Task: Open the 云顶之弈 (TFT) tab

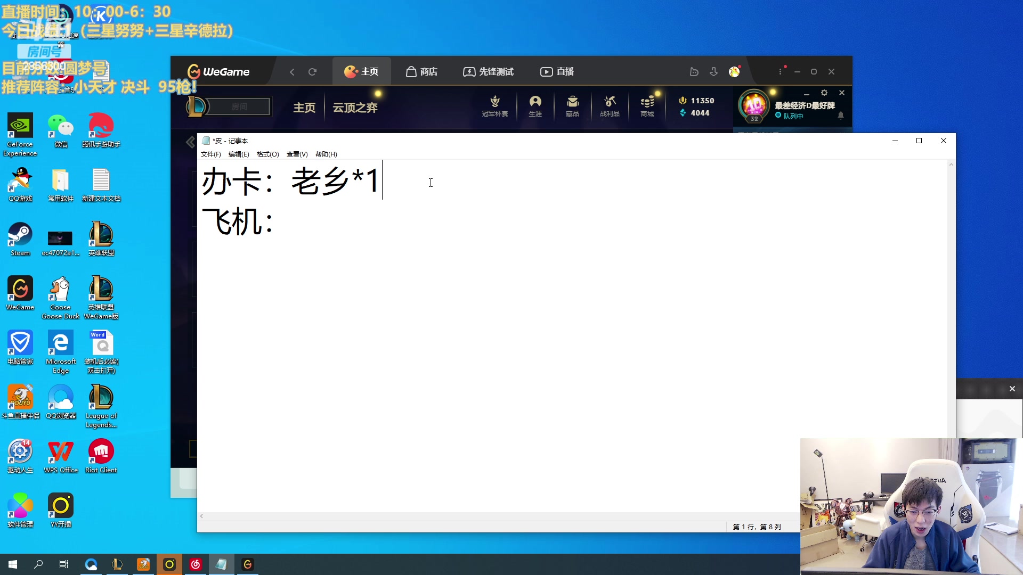Action: (x=355, y=107)
